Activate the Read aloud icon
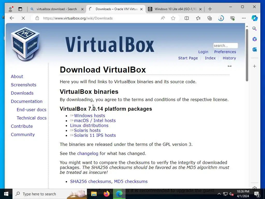This screenshot has height=199, width=265. coord(163,18)
